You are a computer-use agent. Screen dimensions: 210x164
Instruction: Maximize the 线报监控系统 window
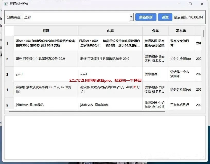(x=190, y=4)
